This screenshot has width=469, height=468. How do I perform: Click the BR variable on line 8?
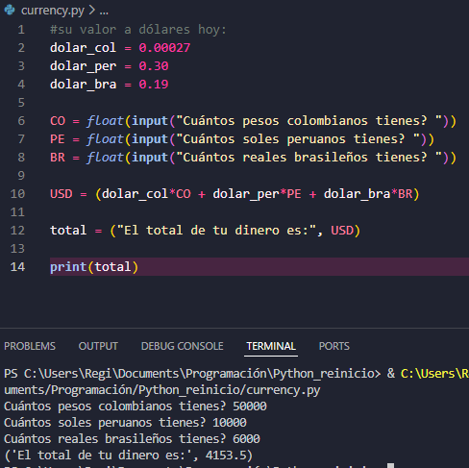[58, 158]
